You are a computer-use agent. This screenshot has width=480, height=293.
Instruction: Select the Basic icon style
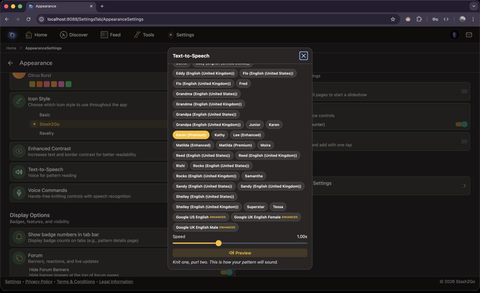coord(34,115)
